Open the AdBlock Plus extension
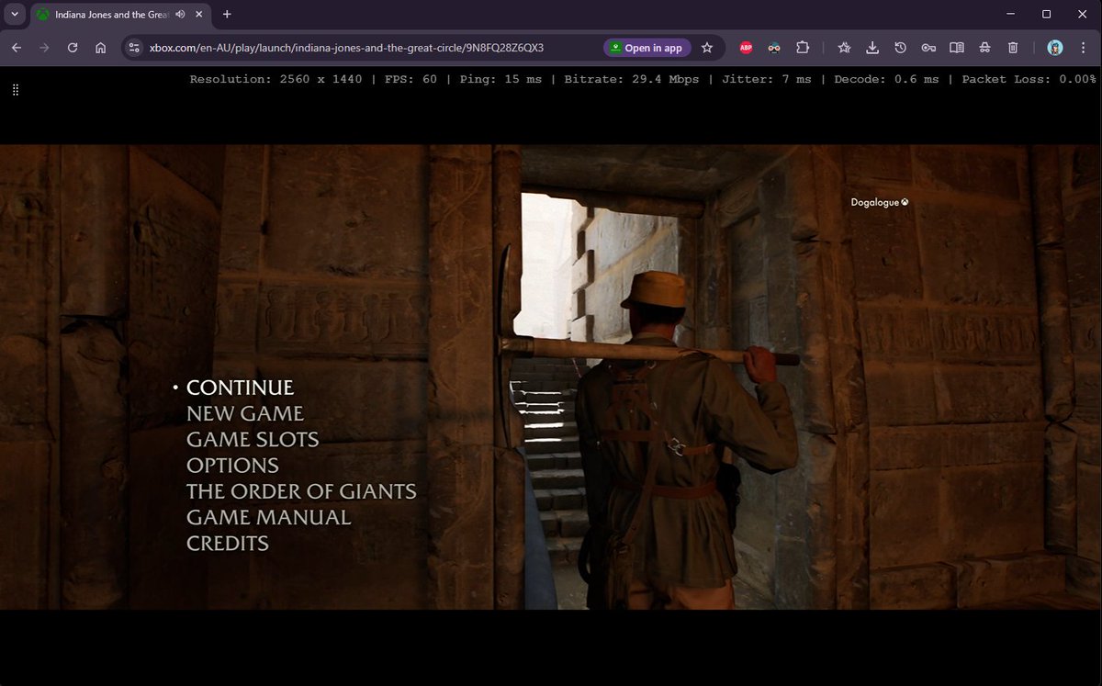This screenshot has height=686, width=1102. click(x=747, y=48)
